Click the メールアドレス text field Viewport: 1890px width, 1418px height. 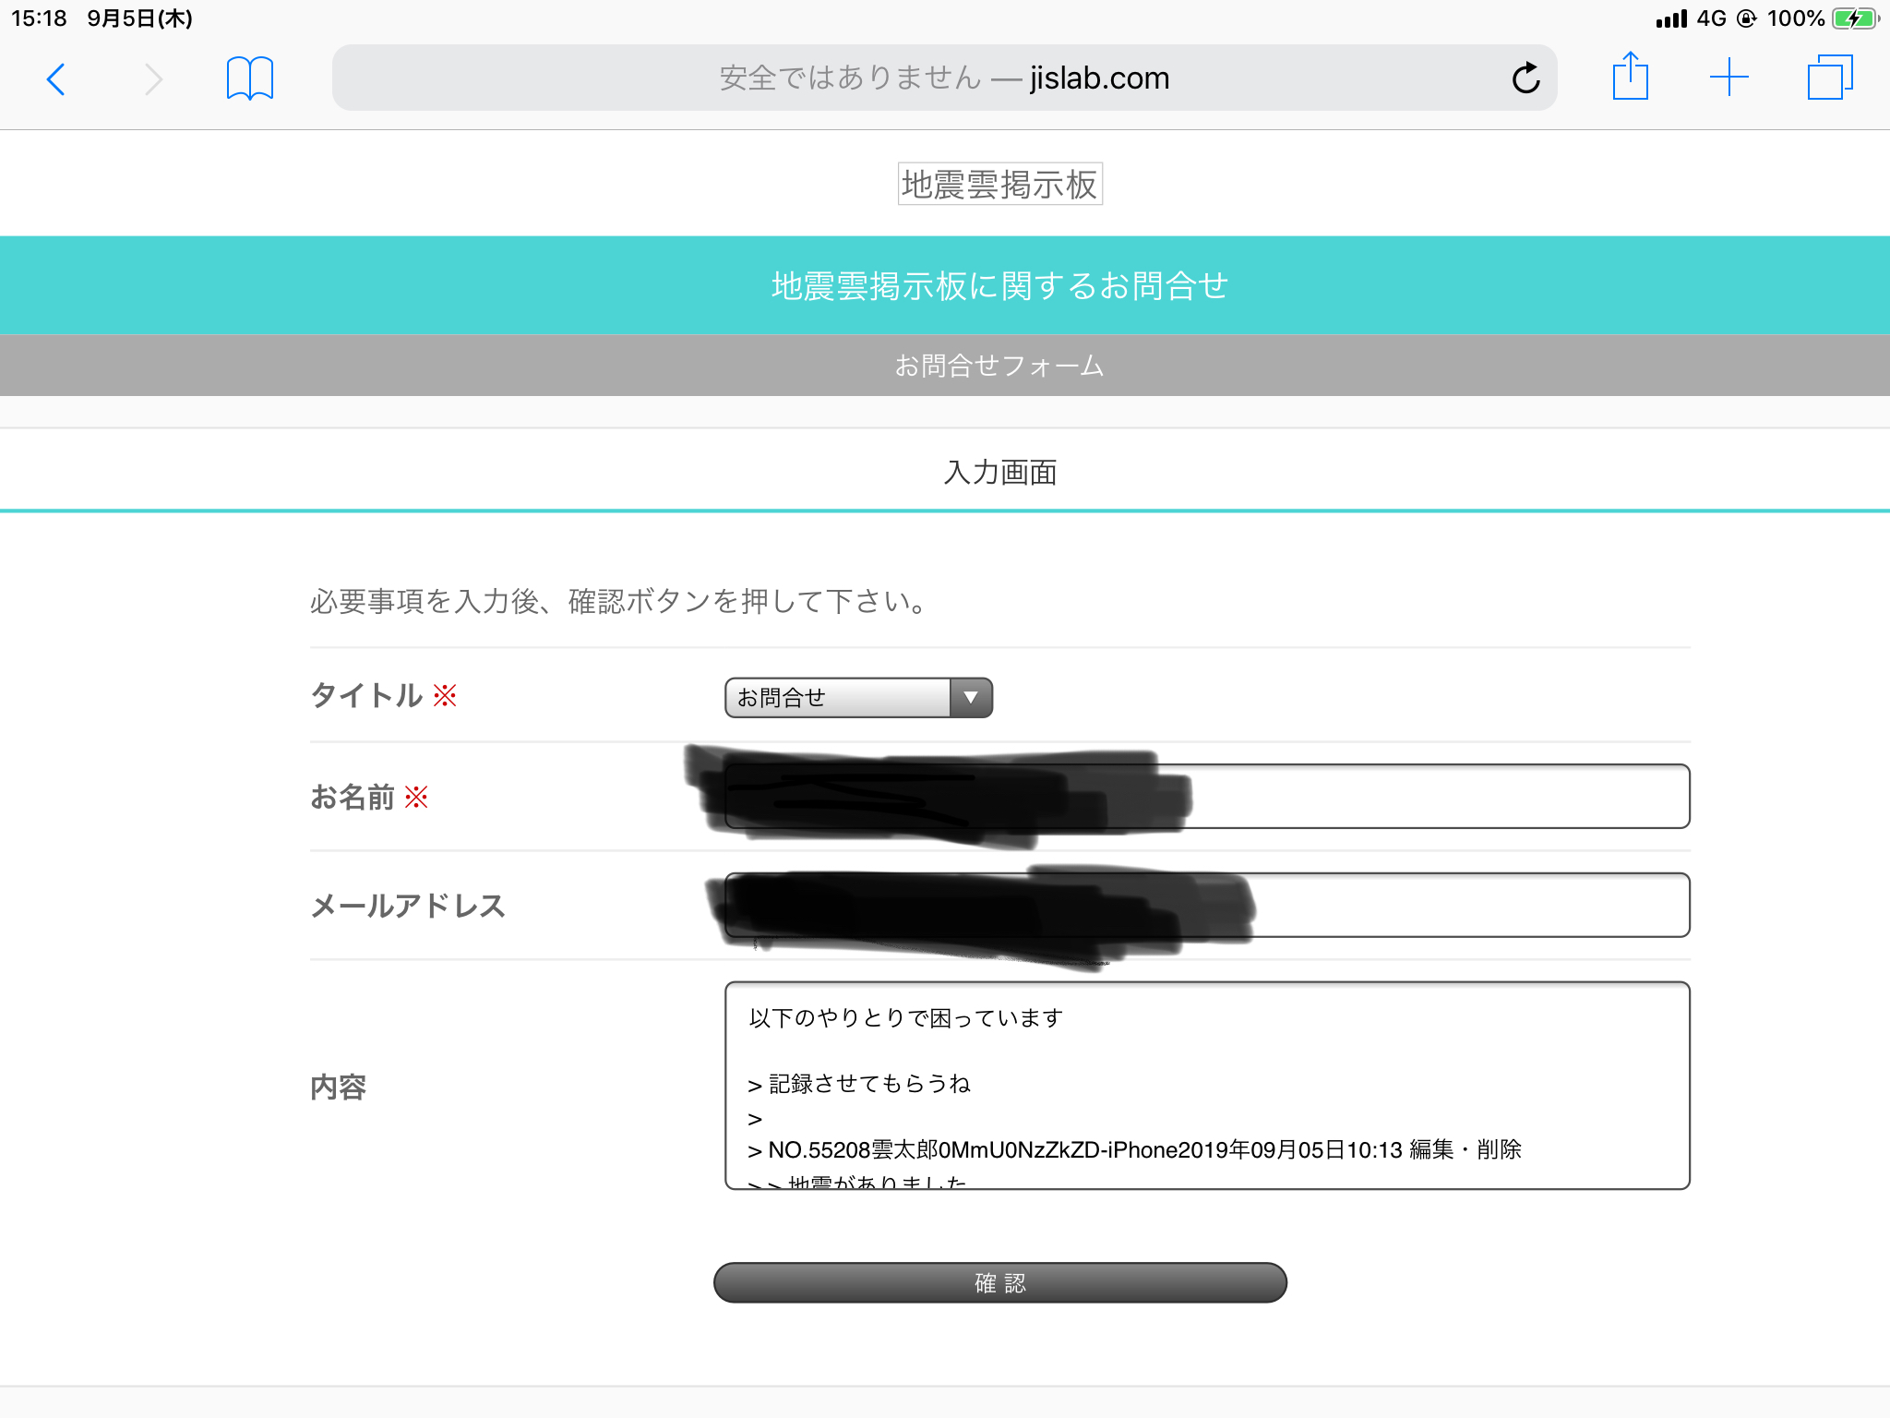1467,906
